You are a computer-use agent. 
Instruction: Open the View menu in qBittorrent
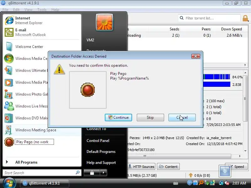tap(28, 10)
